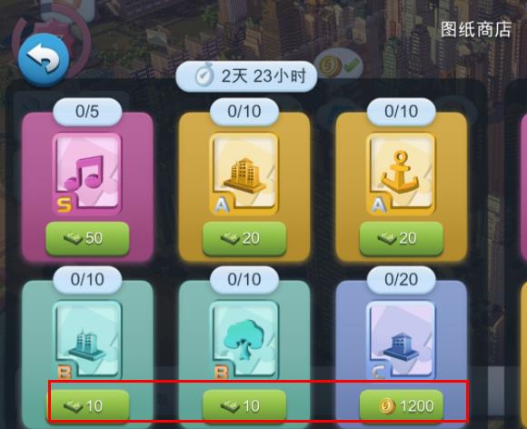Tap the 0/5 counter on music card
The height and width of the screenshot is (429, 527).
pos(87,112)
